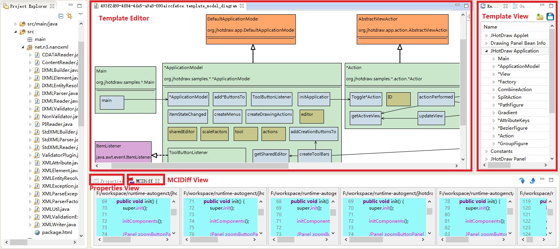Select *BezierFigure in Template View

[x=513, y=128]
